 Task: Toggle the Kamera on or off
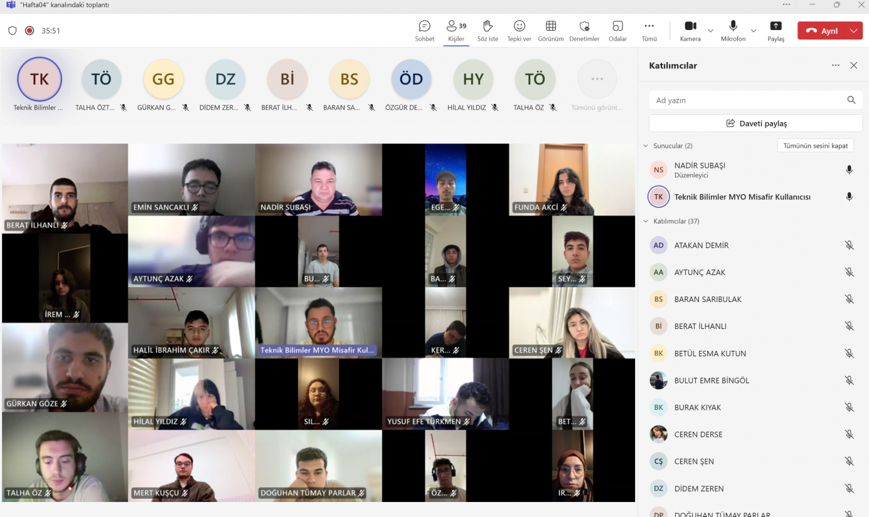click(690, 26)
